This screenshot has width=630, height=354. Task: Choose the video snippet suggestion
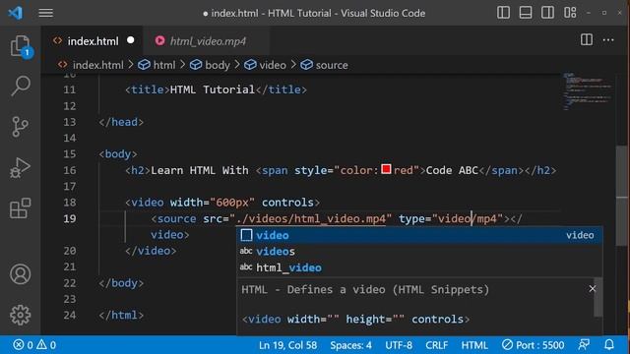tap(419, 235)
